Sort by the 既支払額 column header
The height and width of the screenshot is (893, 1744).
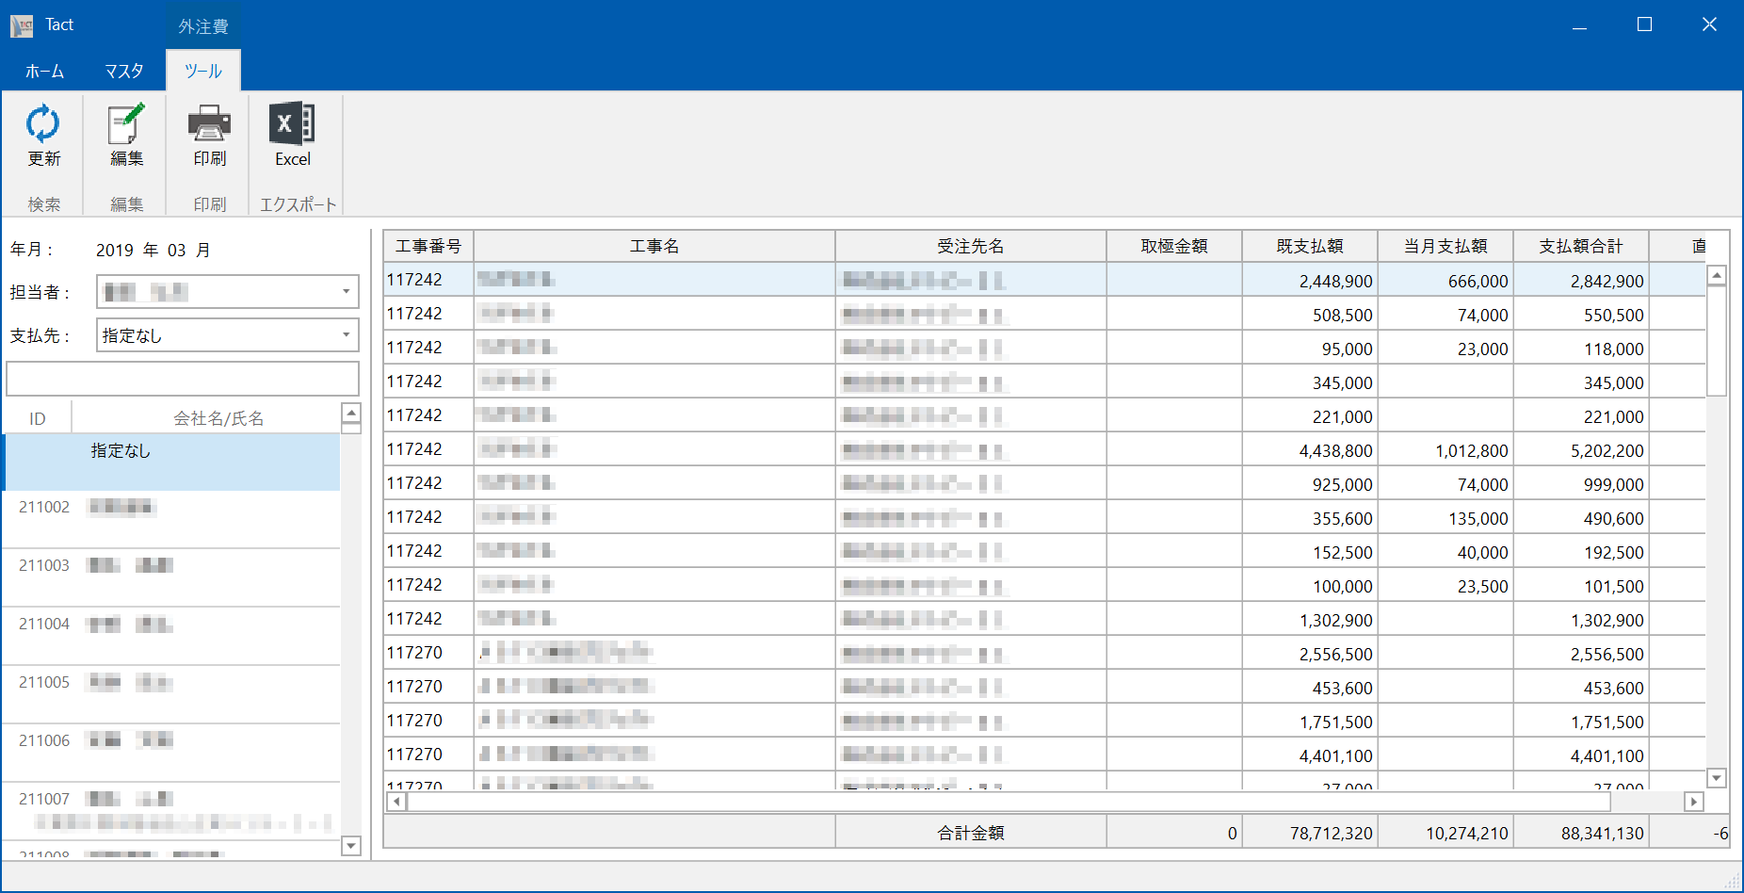click(x=1309, y=247)
